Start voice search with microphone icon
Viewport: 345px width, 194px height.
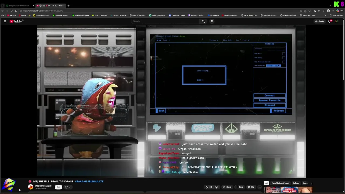pyautogui.click(x=212, y=21)
